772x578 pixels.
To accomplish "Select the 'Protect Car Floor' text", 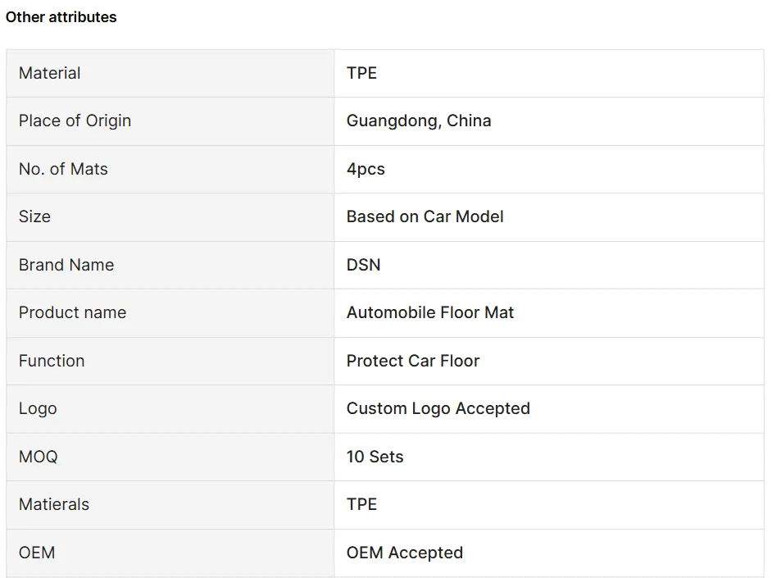I will pos(413,361).
